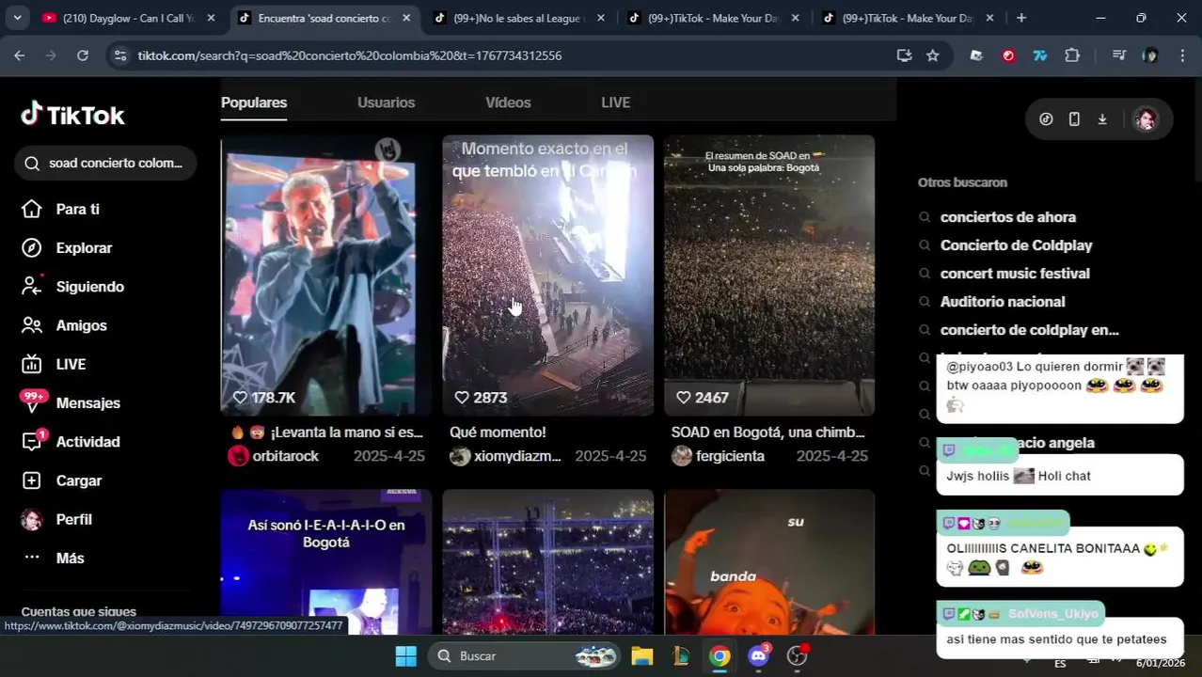Click Cargar upload option
The width and height of the screenshot is (1202, 677).
coord(78,480)
